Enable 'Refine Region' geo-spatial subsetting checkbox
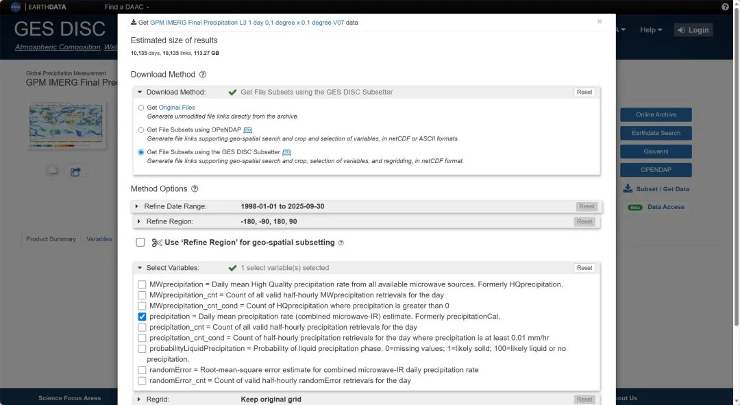 [x=140, y=242]
